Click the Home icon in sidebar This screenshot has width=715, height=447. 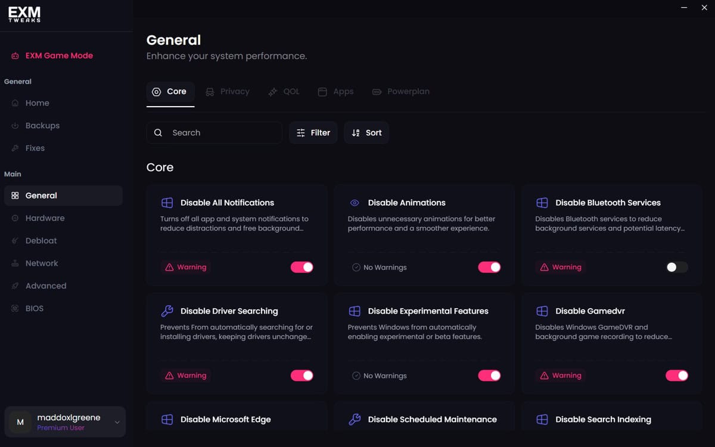point(15,103)
